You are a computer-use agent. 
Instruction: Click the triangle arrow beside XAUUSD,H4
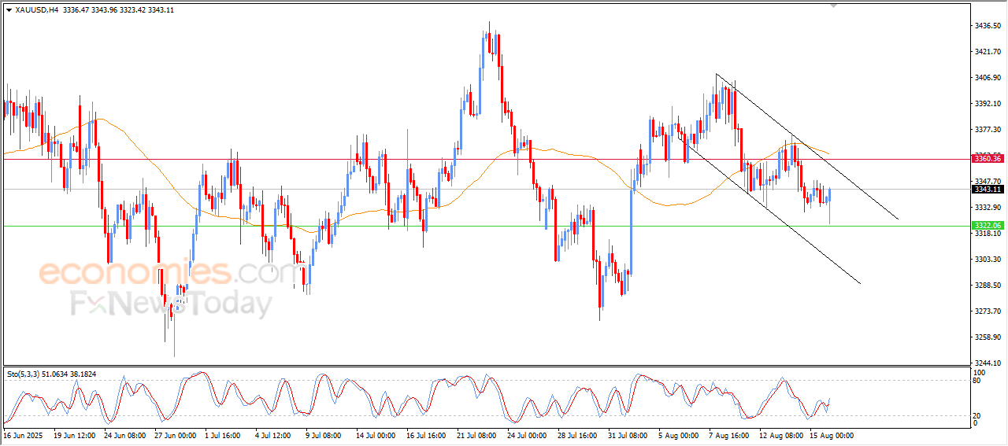coord(9,10)
